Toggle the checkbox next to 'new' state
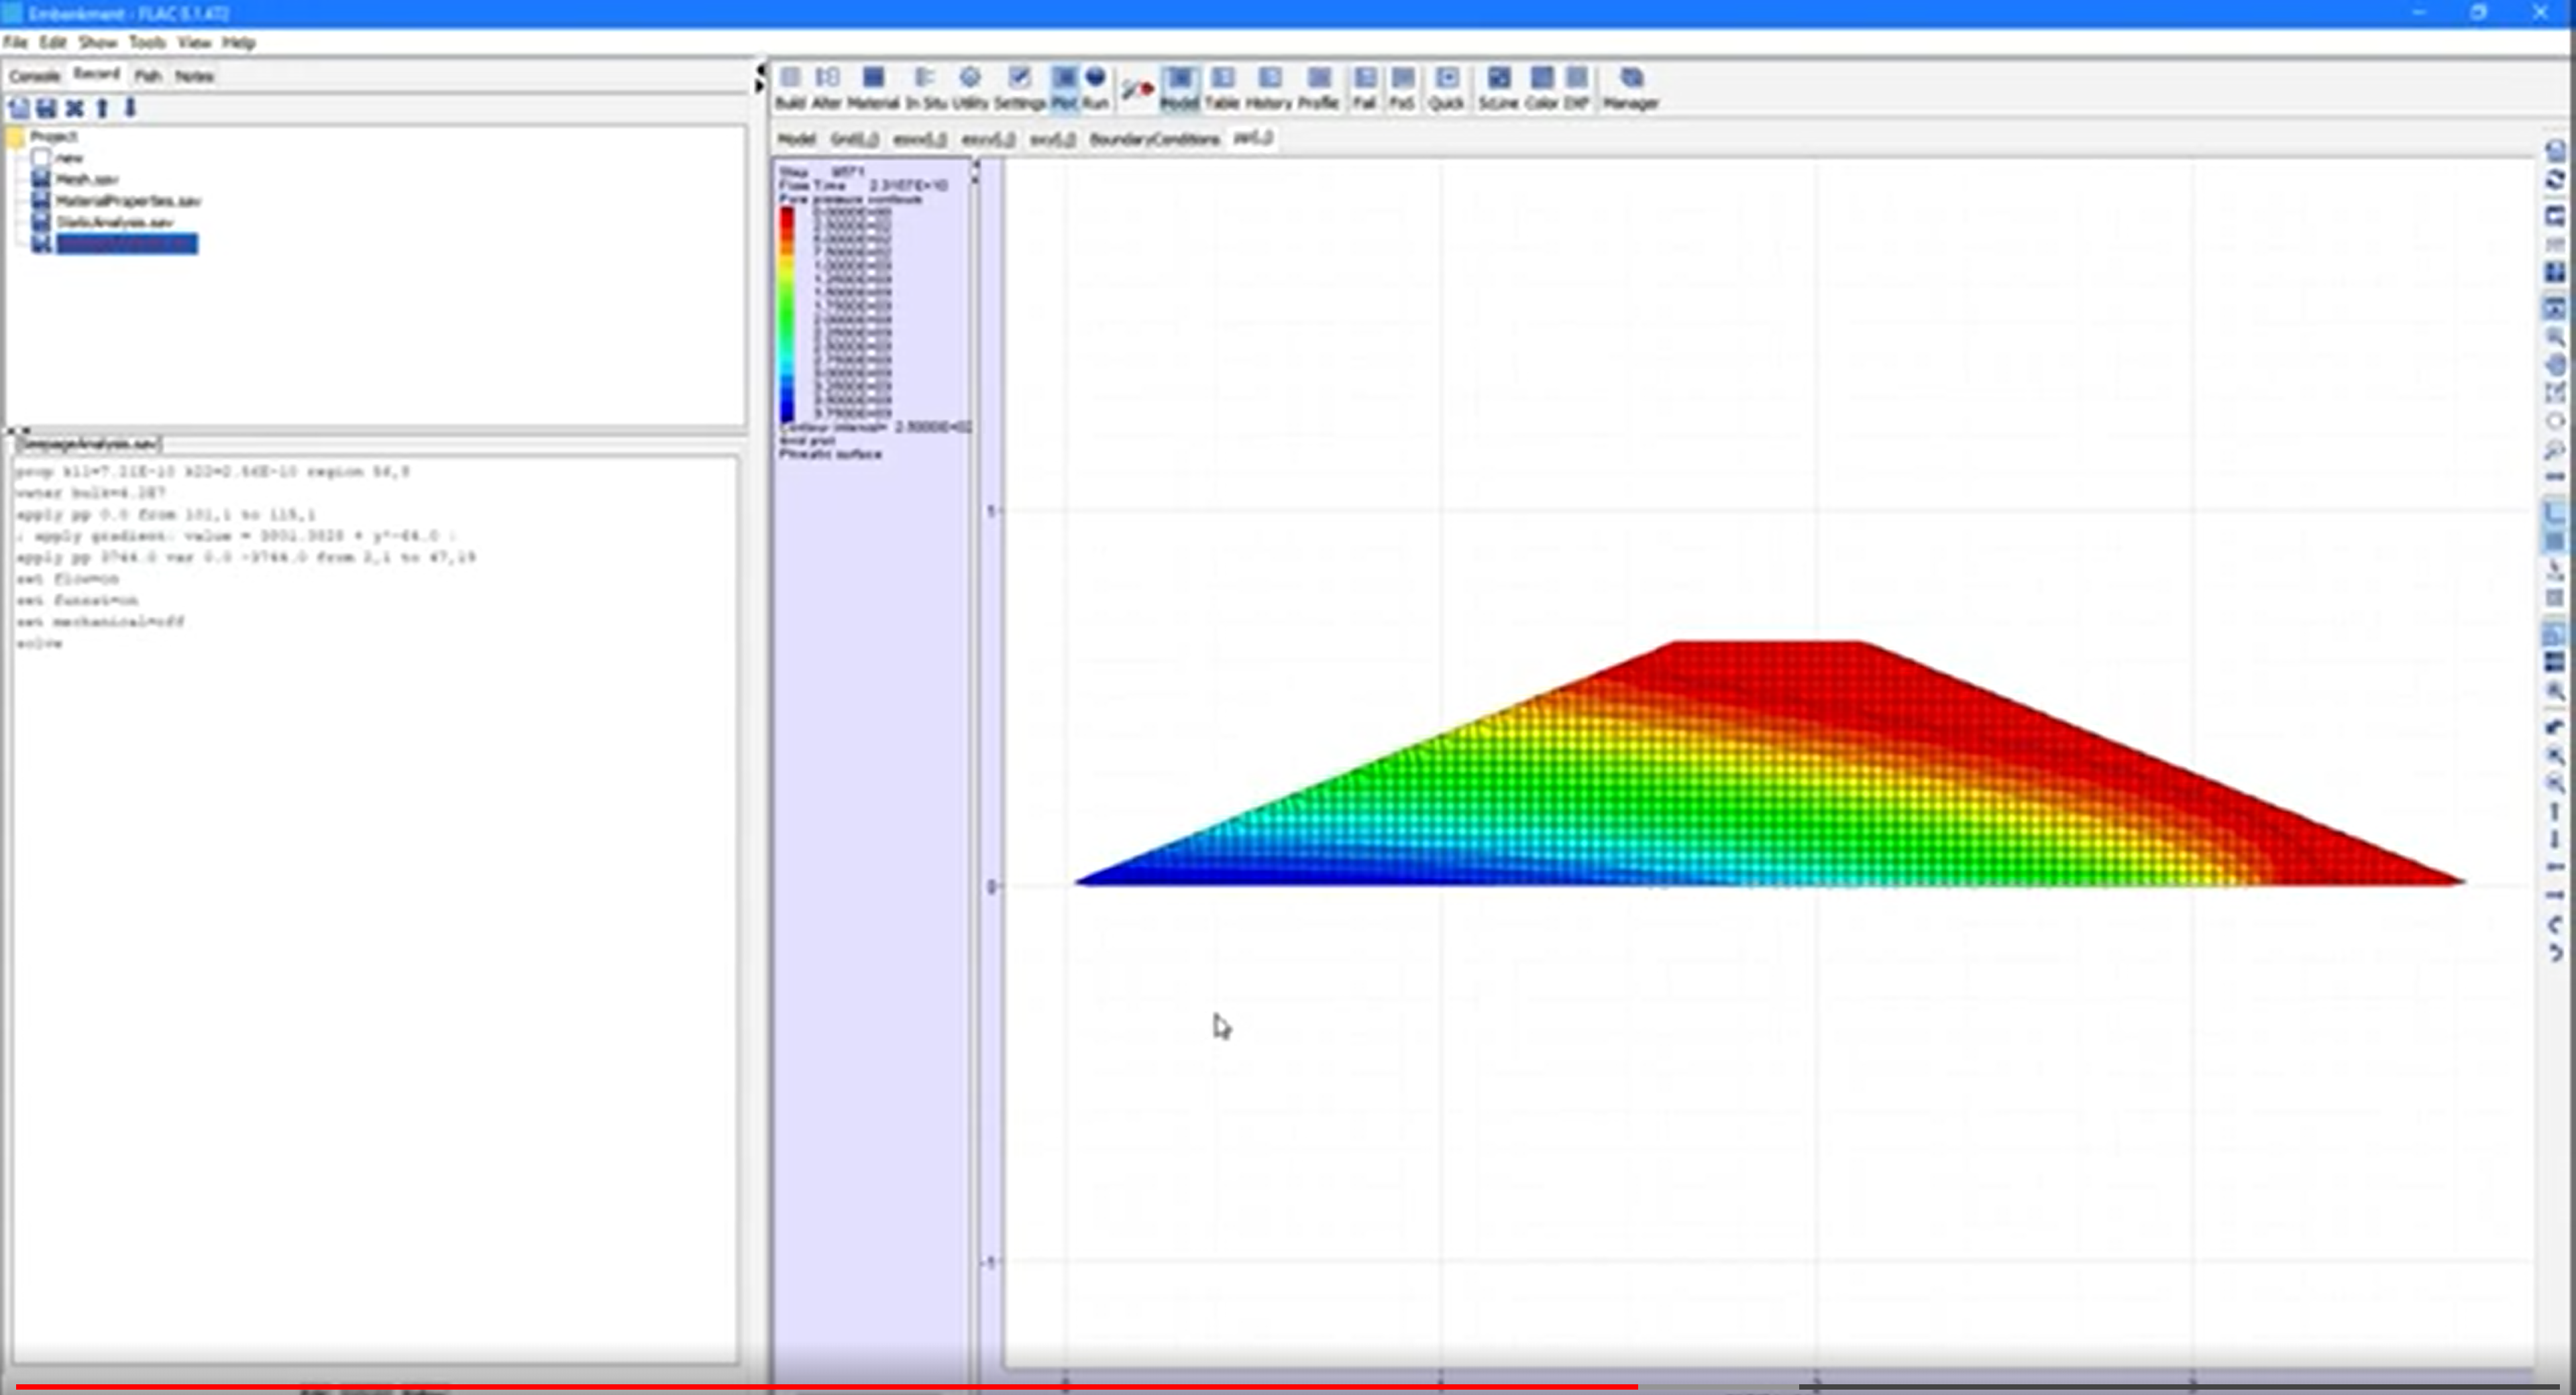 (41, 158)
